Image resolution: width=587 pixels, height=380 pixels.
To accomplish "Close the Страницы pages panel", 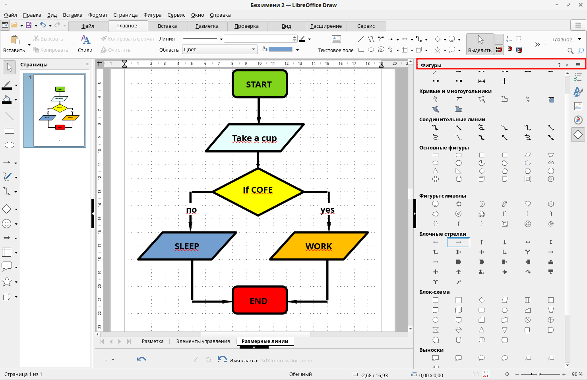I will tap(87, 64).
